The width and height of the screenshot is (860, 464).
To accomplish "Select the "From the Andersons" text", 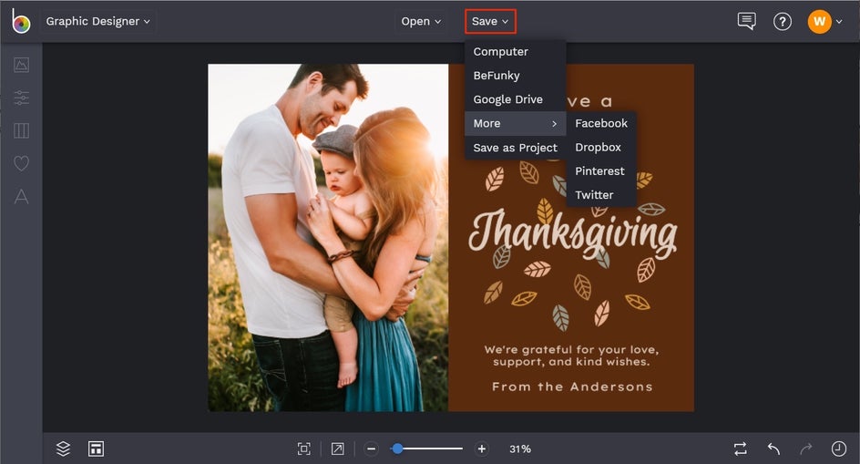I will (572, 387).
